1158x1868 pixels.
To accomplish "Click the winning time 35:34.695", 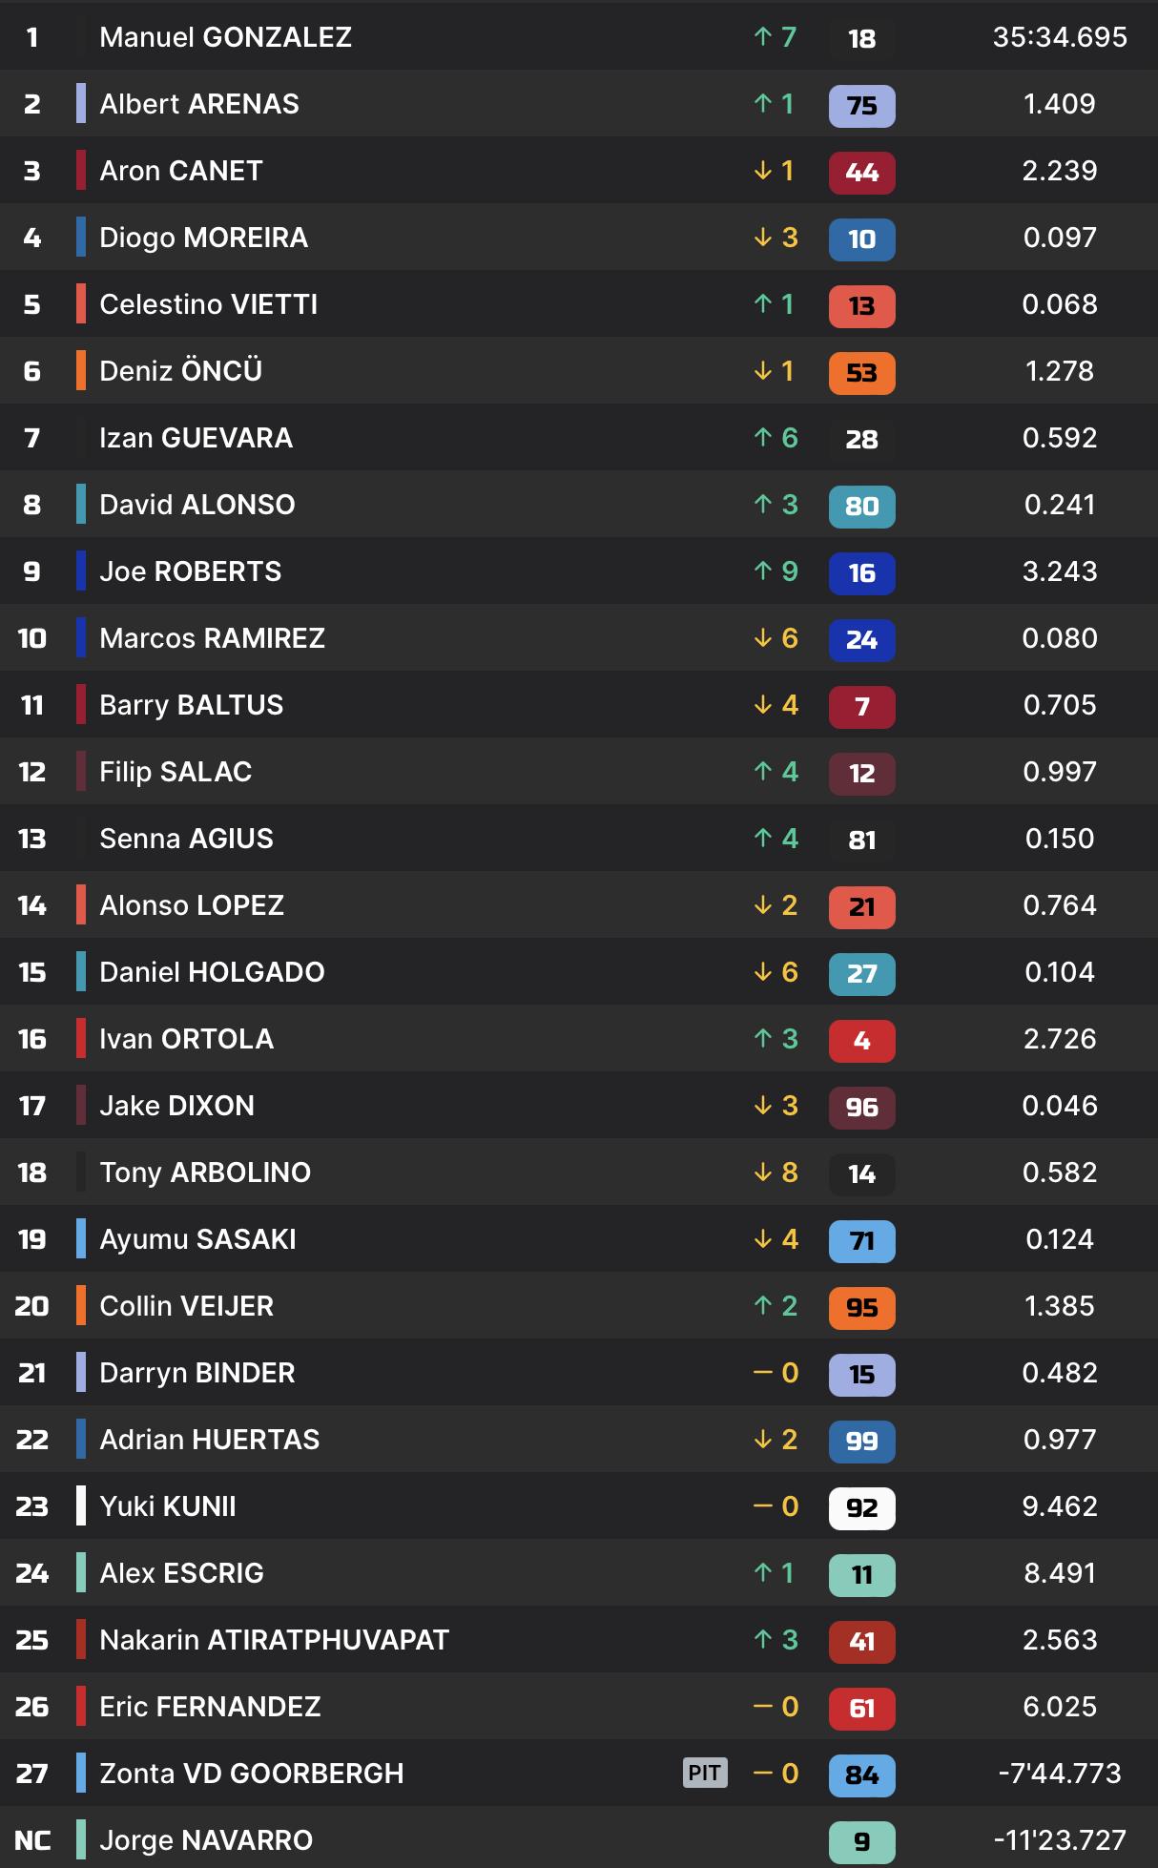I will coord(1060,37).
